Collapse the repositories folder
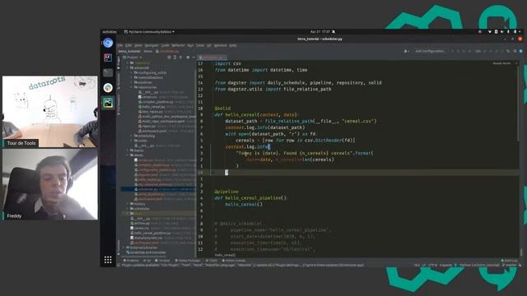 (x=132, y=87)
